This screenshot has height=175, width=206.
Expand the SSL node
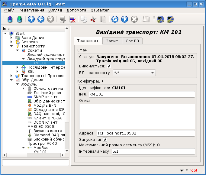(17, 72)
